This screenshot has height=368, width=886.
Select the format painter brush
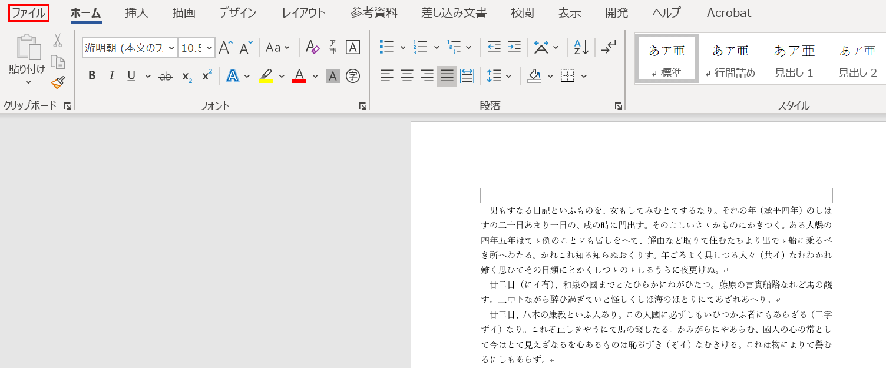point(58,83)
